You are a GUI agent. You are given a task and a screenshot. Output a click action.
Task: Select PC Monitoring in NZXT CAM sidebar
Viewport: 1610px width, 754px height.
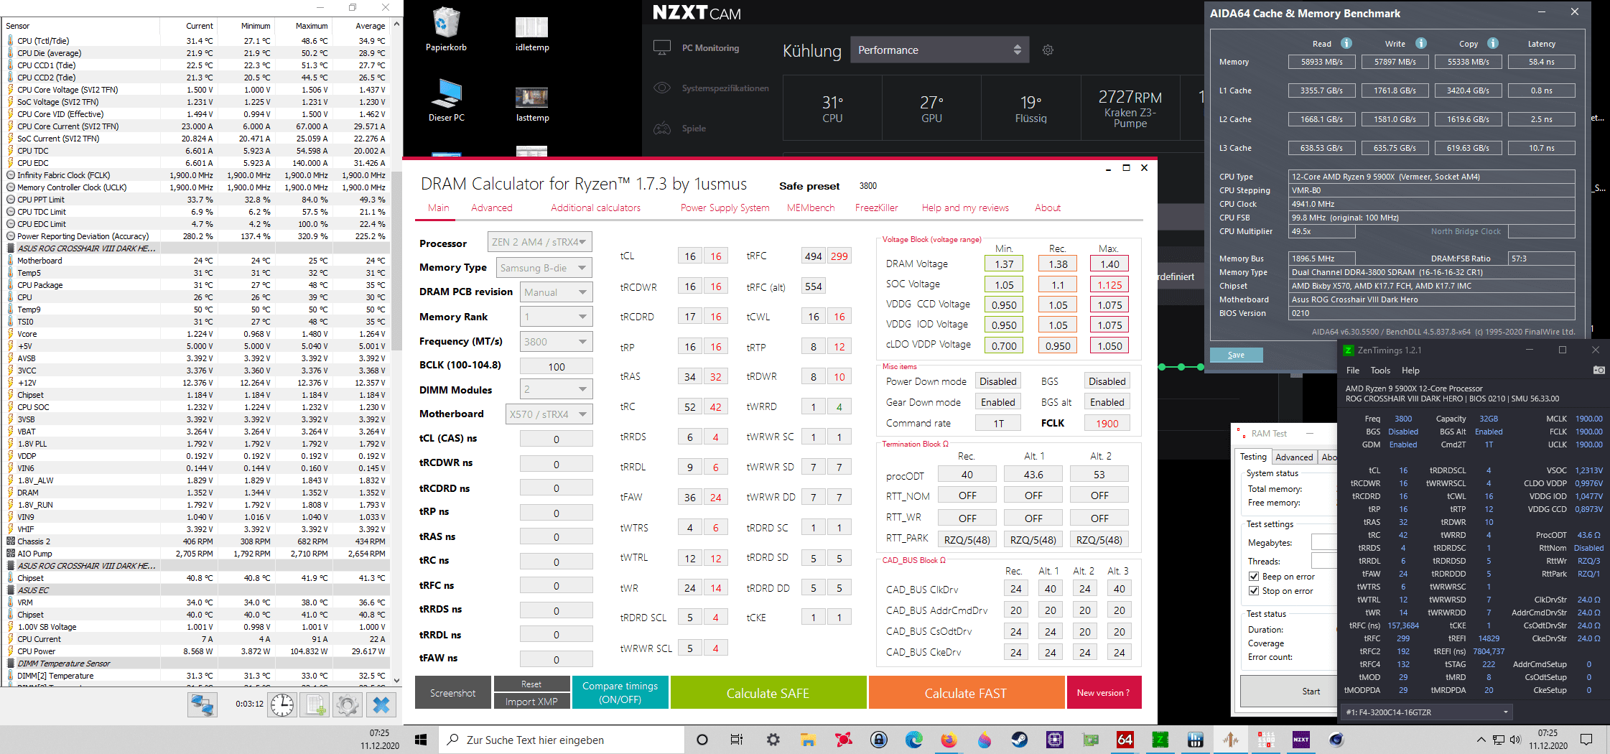(710, 48)
